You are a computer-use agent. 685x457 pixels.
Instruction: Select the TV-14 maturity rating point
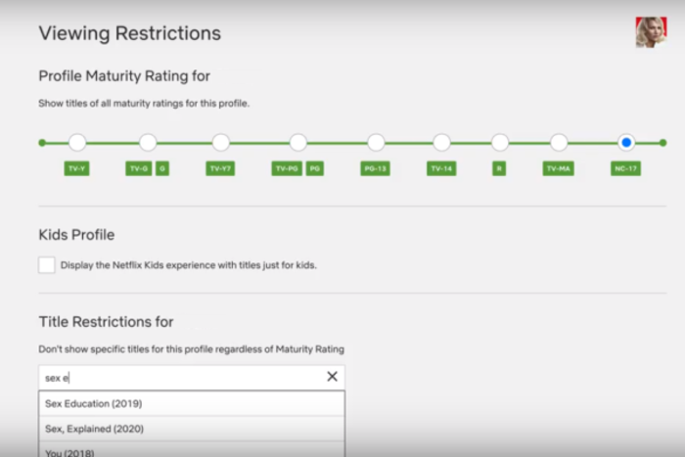click(441, 143)
